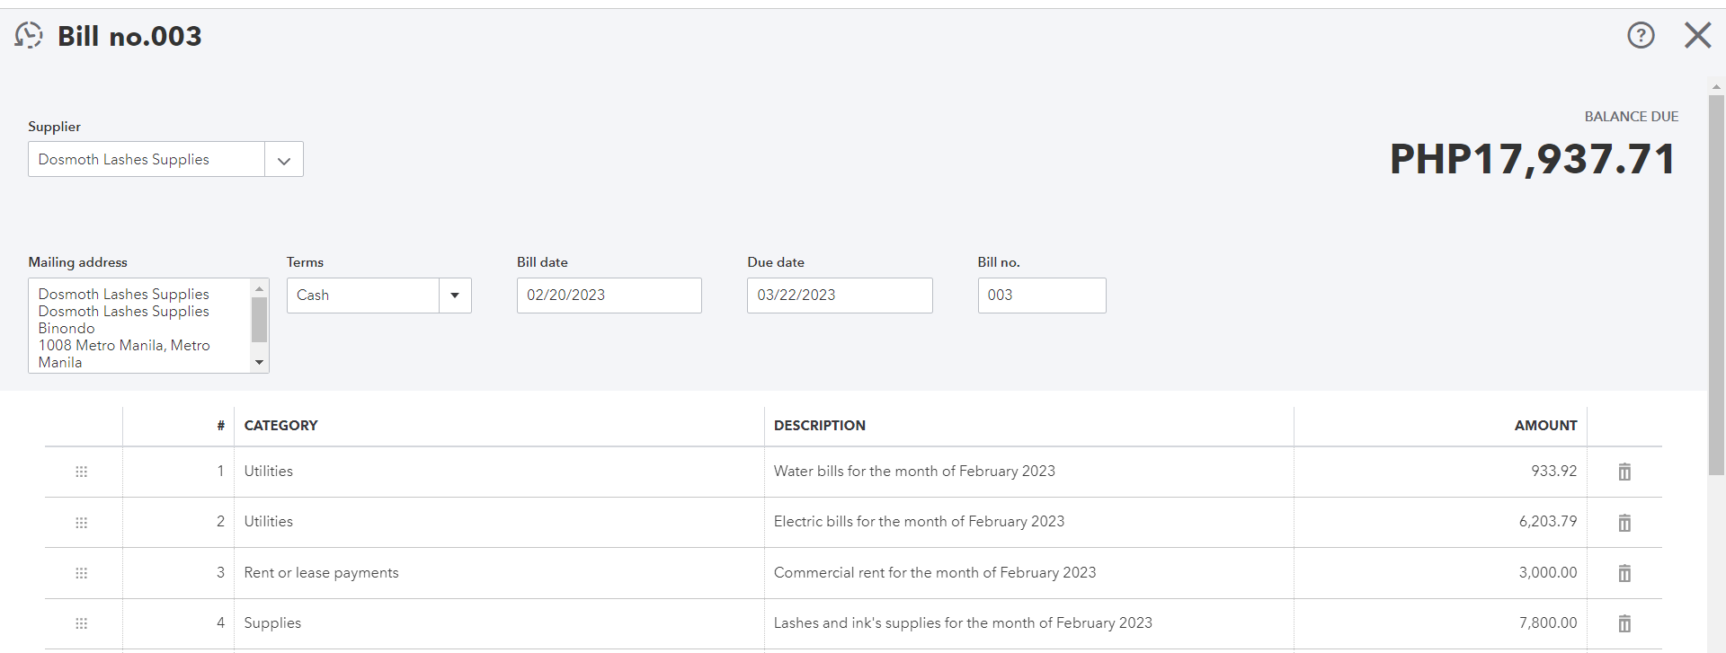The width and height of the screenshot is (1726, 653).
Task: Click the Supplies category cell
Action: click(x=272, y=623)
